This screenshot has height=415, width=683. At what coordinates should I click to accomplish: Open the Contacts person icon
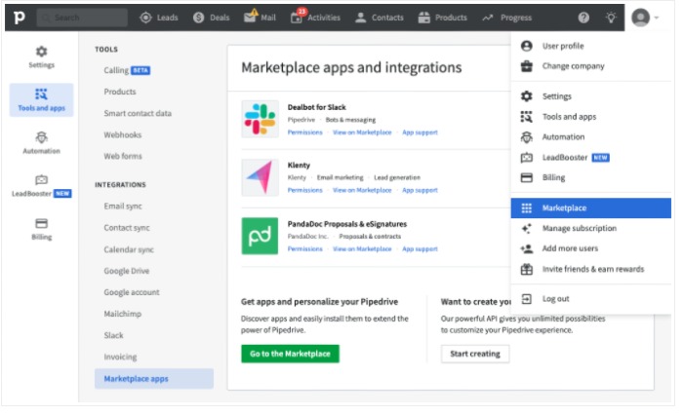[360, 18]
